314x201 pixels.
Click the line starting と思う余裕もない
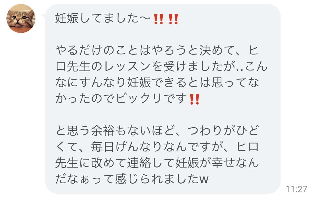point(157,131)
